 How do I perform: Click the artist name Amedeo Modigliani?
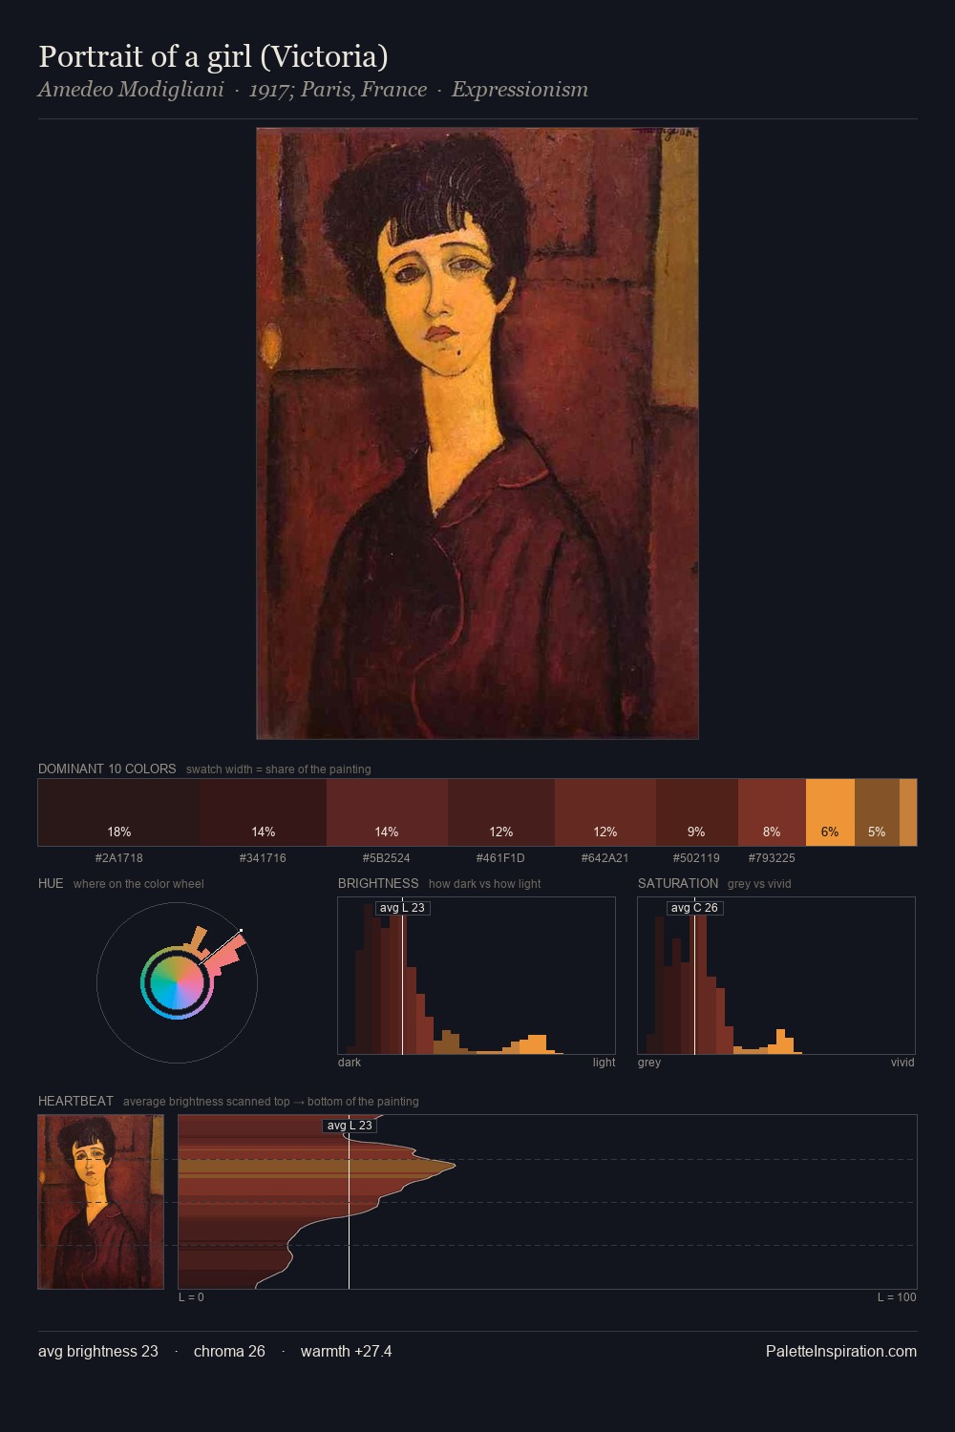[x=131, y=90]
